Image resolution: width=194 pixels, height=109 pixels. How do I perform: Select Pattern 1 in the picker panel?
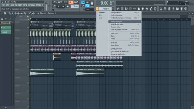(6, 23)
